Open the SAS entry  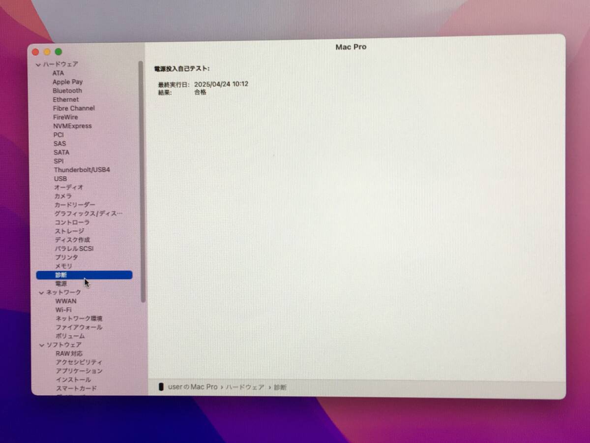pyautogui.click(x=59, y=144)
